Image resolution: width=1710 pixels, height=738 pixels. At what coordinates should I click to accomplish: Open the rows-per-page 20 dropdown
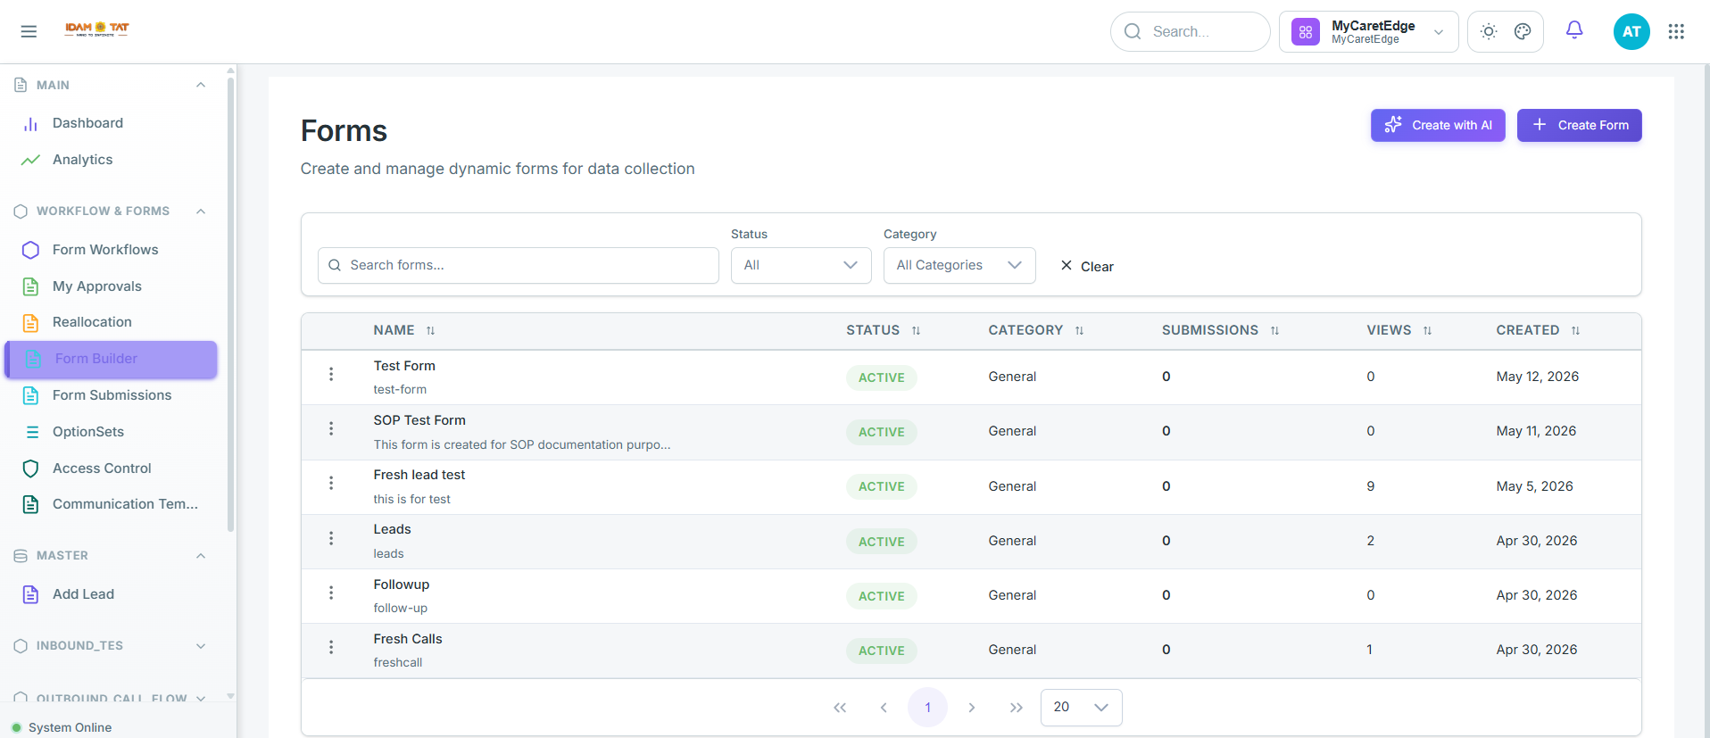coord(1081,707)
